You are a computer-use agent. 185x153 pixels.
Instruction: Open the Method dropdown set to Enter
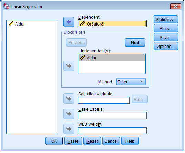(x=131, y=82)
